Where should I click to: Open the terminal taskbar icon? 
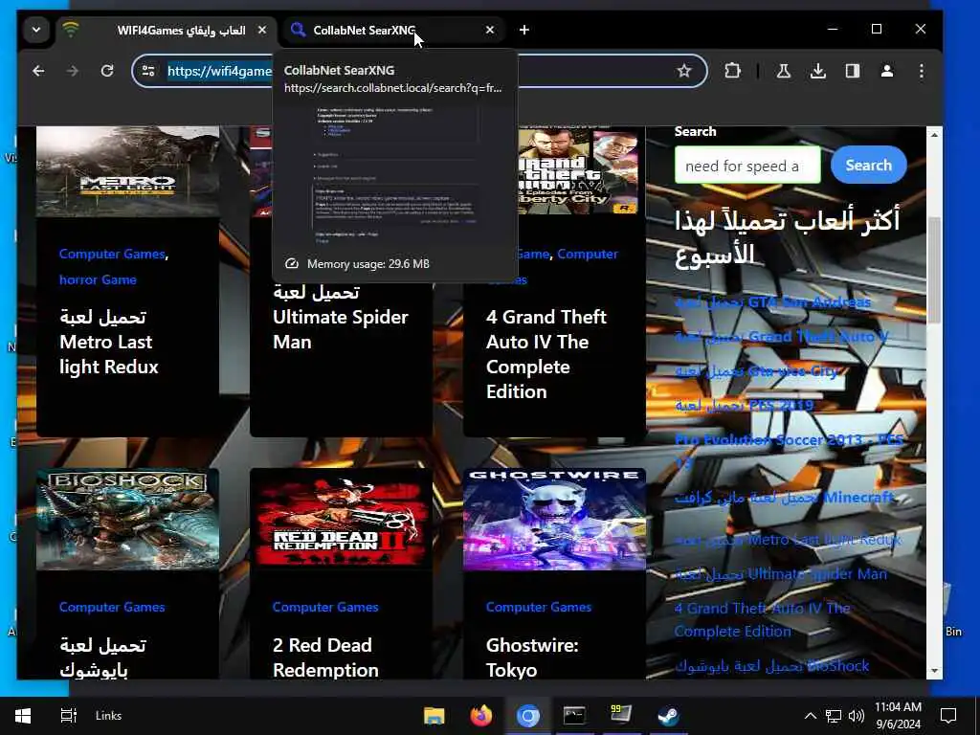point(574,716)
